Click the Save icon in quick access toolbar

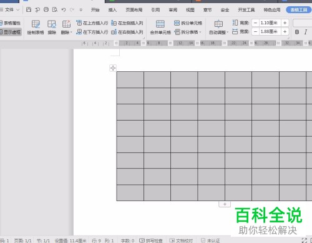pyautogui.click(x=29, y=9)
